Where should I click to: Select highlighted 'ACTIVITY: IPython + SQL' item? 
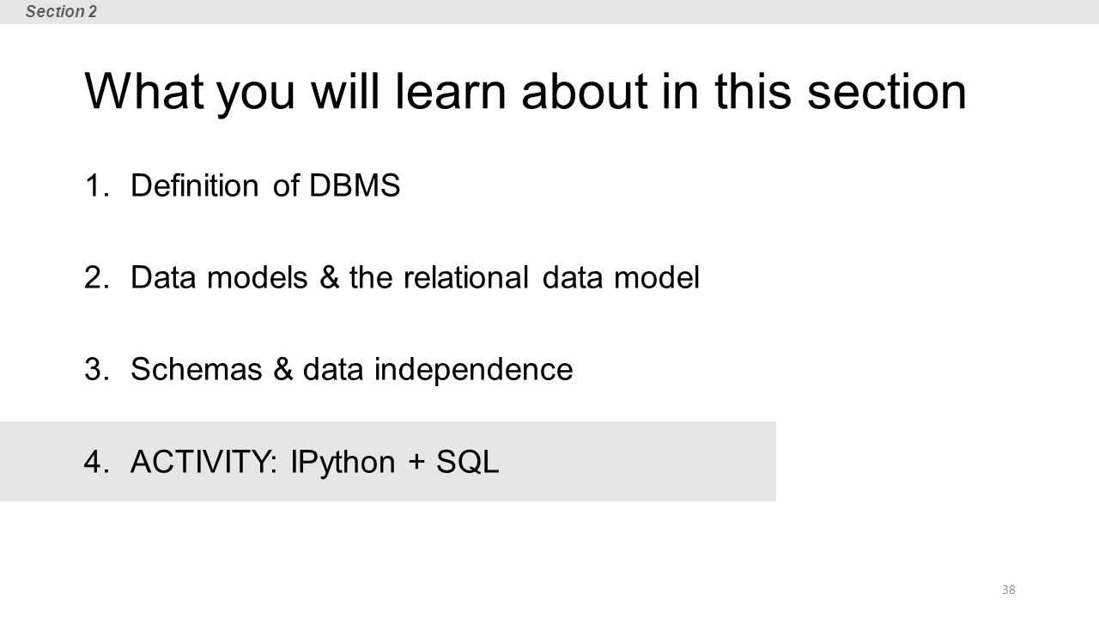315,462
